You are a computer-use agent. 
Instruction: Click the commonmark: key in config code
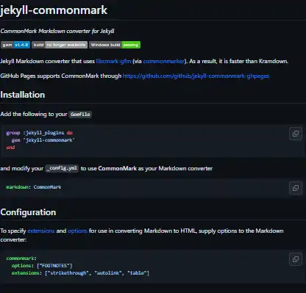[21, 258]
